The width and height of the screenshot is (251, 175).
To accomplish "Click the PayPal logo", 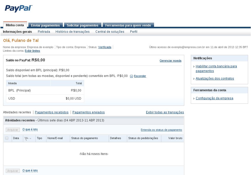I will [x=19, y=8].
